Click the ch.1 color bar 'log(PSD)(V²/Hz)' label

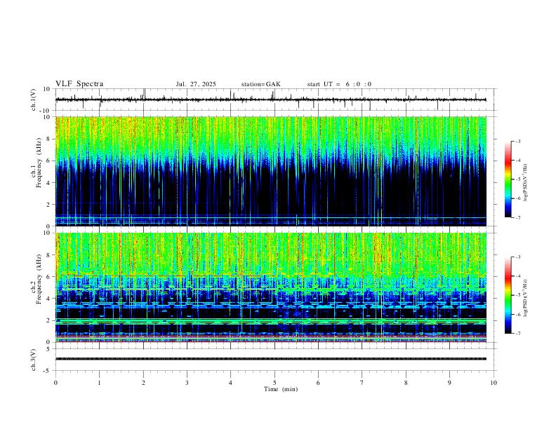click(526, 183)
